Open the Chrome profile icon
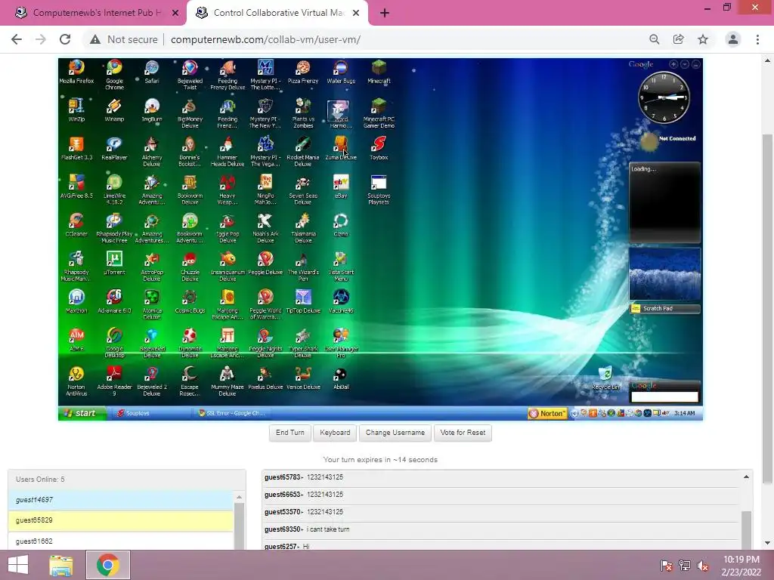The image size is (774, 580). [x=733, y=39]
